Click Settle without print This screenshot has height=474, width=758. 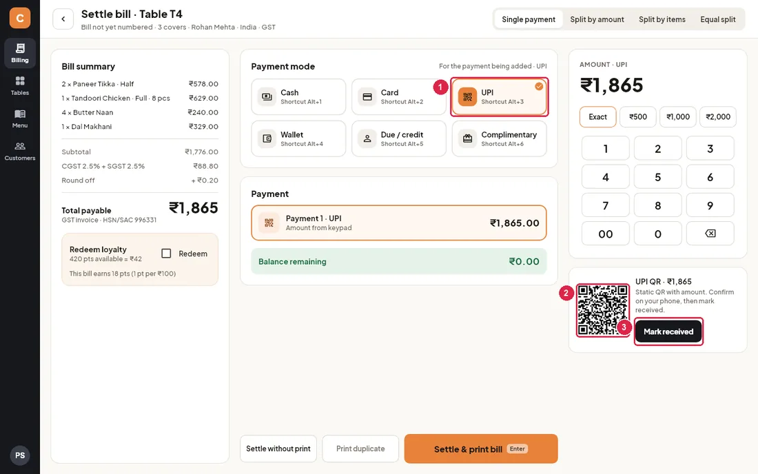click(278, 449)
